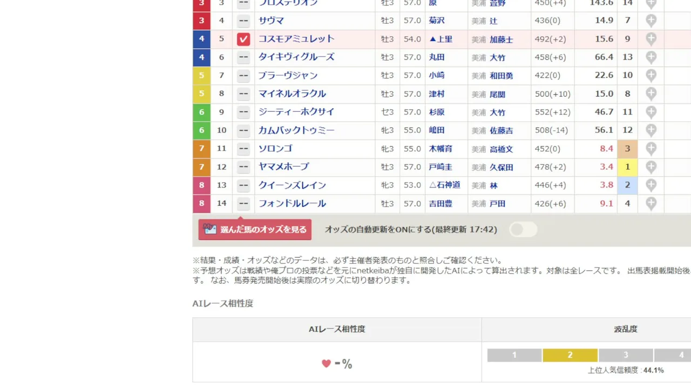This screenshot has width=691, height=389.
Task: Uncheck the コスモアミュレット selection checkbox
Action: tap(243, 39)
